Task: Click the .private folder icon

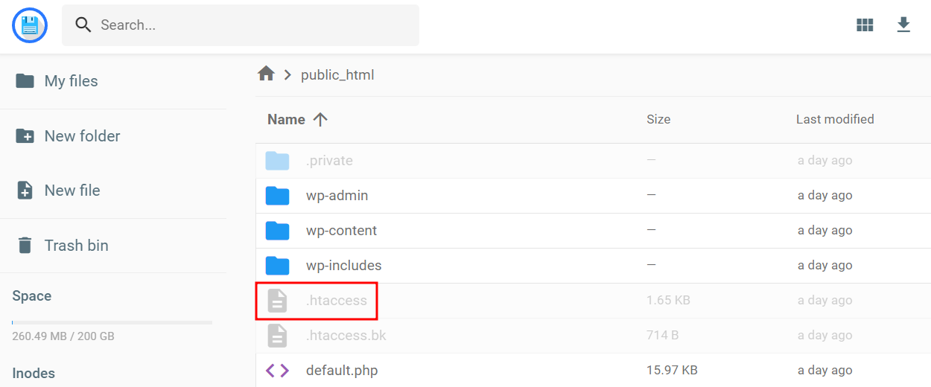Action: pos(278,161)
